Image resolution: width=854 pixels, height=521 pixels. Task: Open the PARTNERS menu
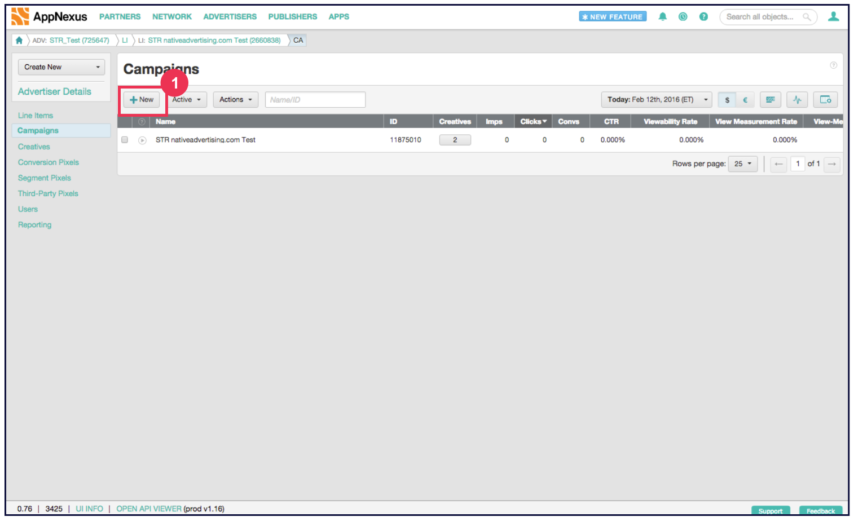point(120,17)
